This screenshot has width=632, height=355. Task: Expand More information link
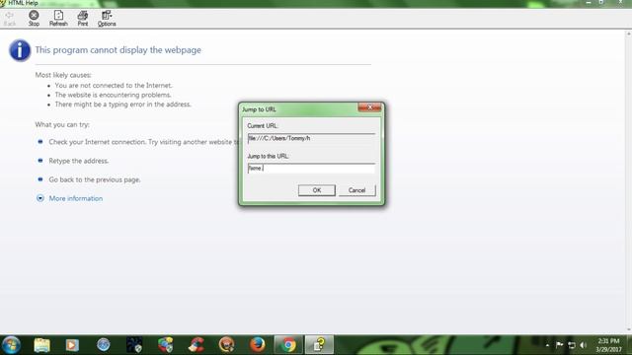pyautogui.click(x=76, y=198)
